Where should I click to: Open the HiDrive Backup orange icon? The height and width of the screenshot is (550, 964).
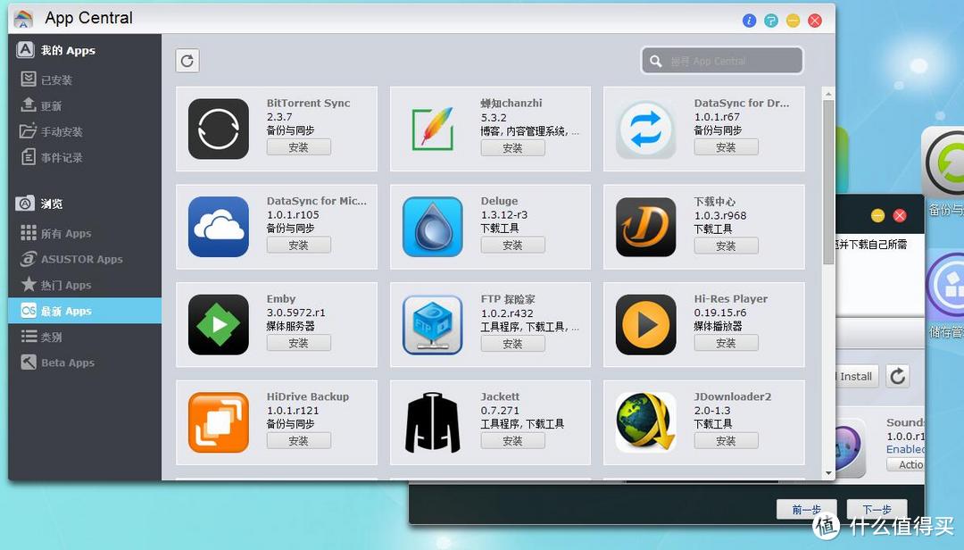click(219, 422)
